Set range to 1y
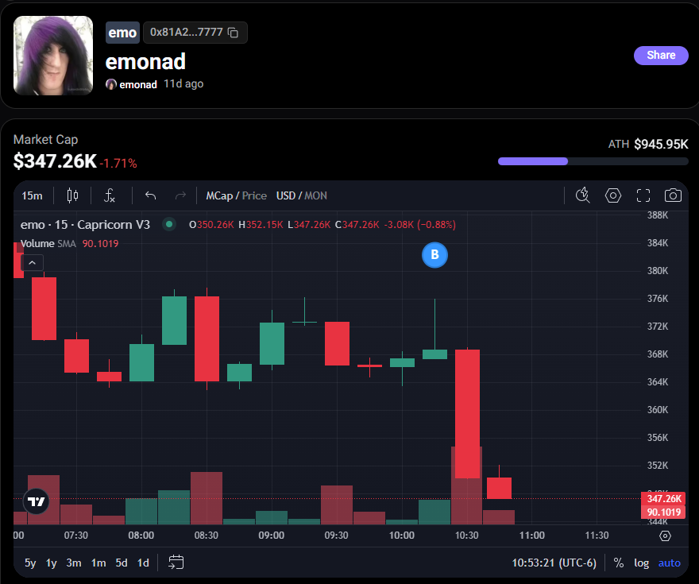 (52, 563)
